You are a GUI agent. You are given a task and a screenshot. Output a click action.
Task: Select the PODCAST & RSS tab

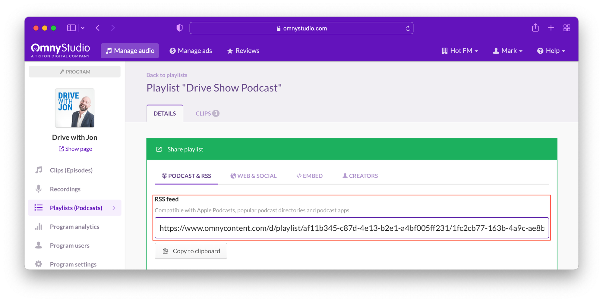click(186, 176)
